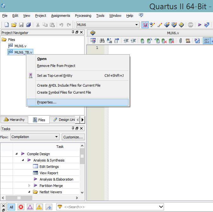The image size is (213, 212).
Task: Toggle the All messages filter button
Action: [11, 207]
